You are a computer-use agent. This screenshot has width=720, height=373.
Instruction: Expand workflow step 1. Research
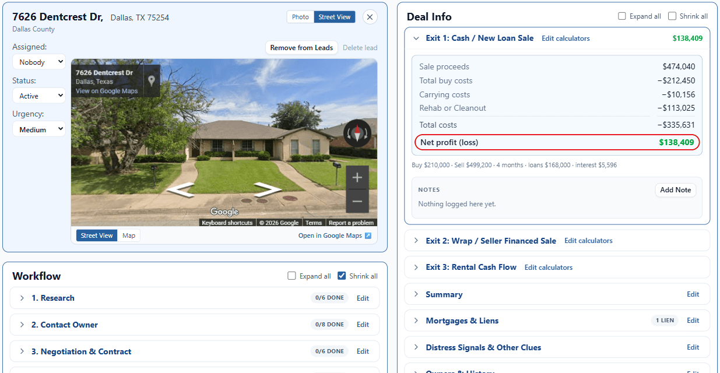[x=22, y=298]
